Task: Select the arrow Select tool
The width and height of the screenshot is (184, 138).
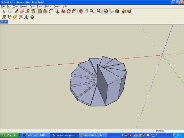Action: [4, 11]
